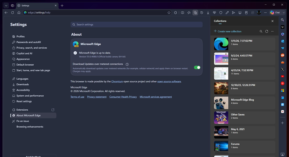Add this page to favorites star
This screenshot has height=157, width=289.
pyautogui.click(x=169, y=12)
